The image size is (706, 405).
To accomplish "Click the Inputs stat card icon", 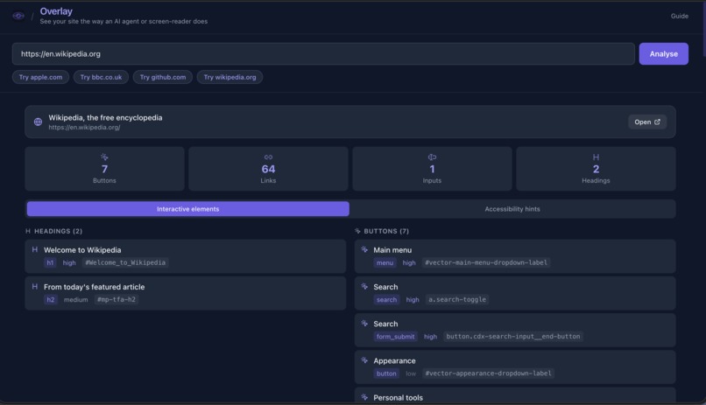I will 432,157.
